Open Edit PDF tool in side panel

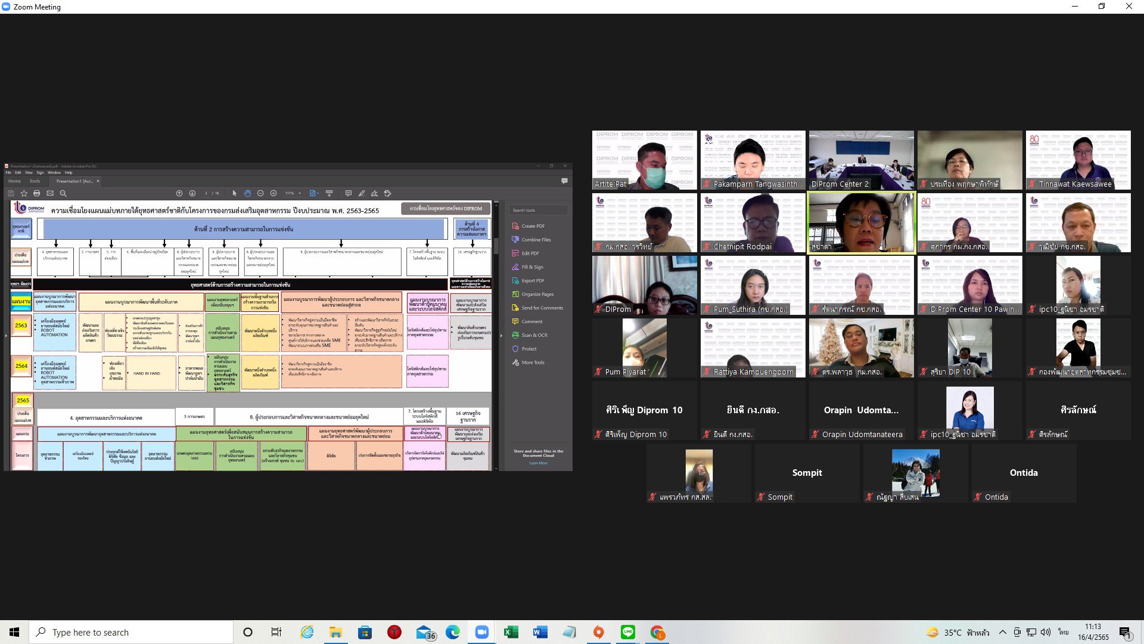[526, 253]
